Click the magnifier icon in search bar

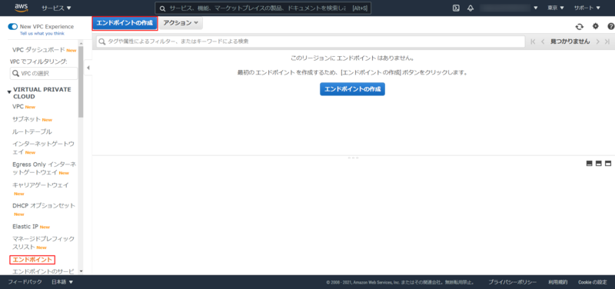[x=163, y=8]
